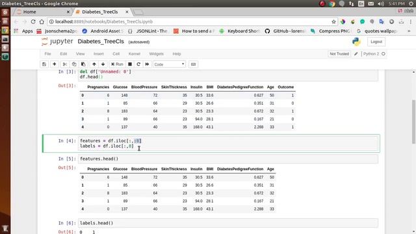This screenshot has width=416, height=234.
Task: Open the Cell menu
Action: [116, 54]
